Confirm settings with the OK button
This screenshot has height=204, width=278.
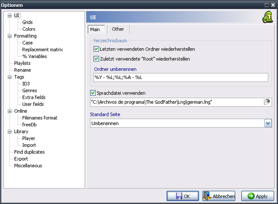click(183, 196)
